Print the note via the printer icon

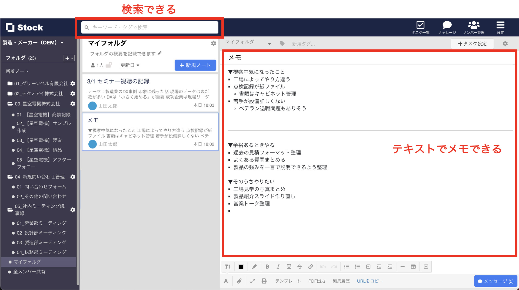pyautogui.click(x=264, y=281)
